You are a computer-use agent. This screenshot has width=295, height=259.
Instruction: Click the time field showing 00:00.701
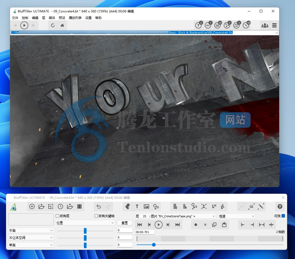click(145, 232)
